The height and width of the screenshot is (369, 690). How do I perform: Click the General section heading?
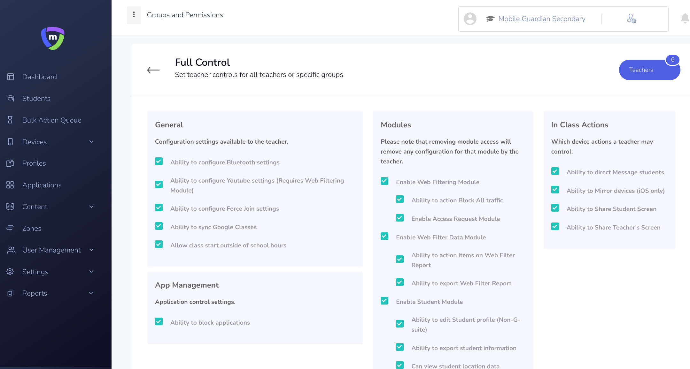pos(169,125)
